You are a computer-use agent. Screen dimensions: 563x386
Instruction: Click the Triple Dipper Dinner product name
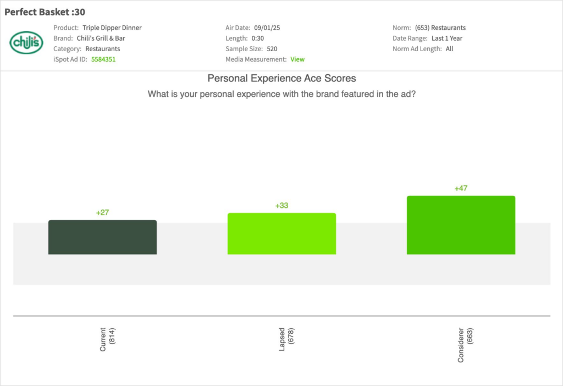point(112,27)
